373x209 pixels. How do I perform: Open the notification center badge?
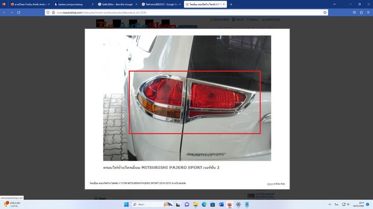tap(368, 205)
